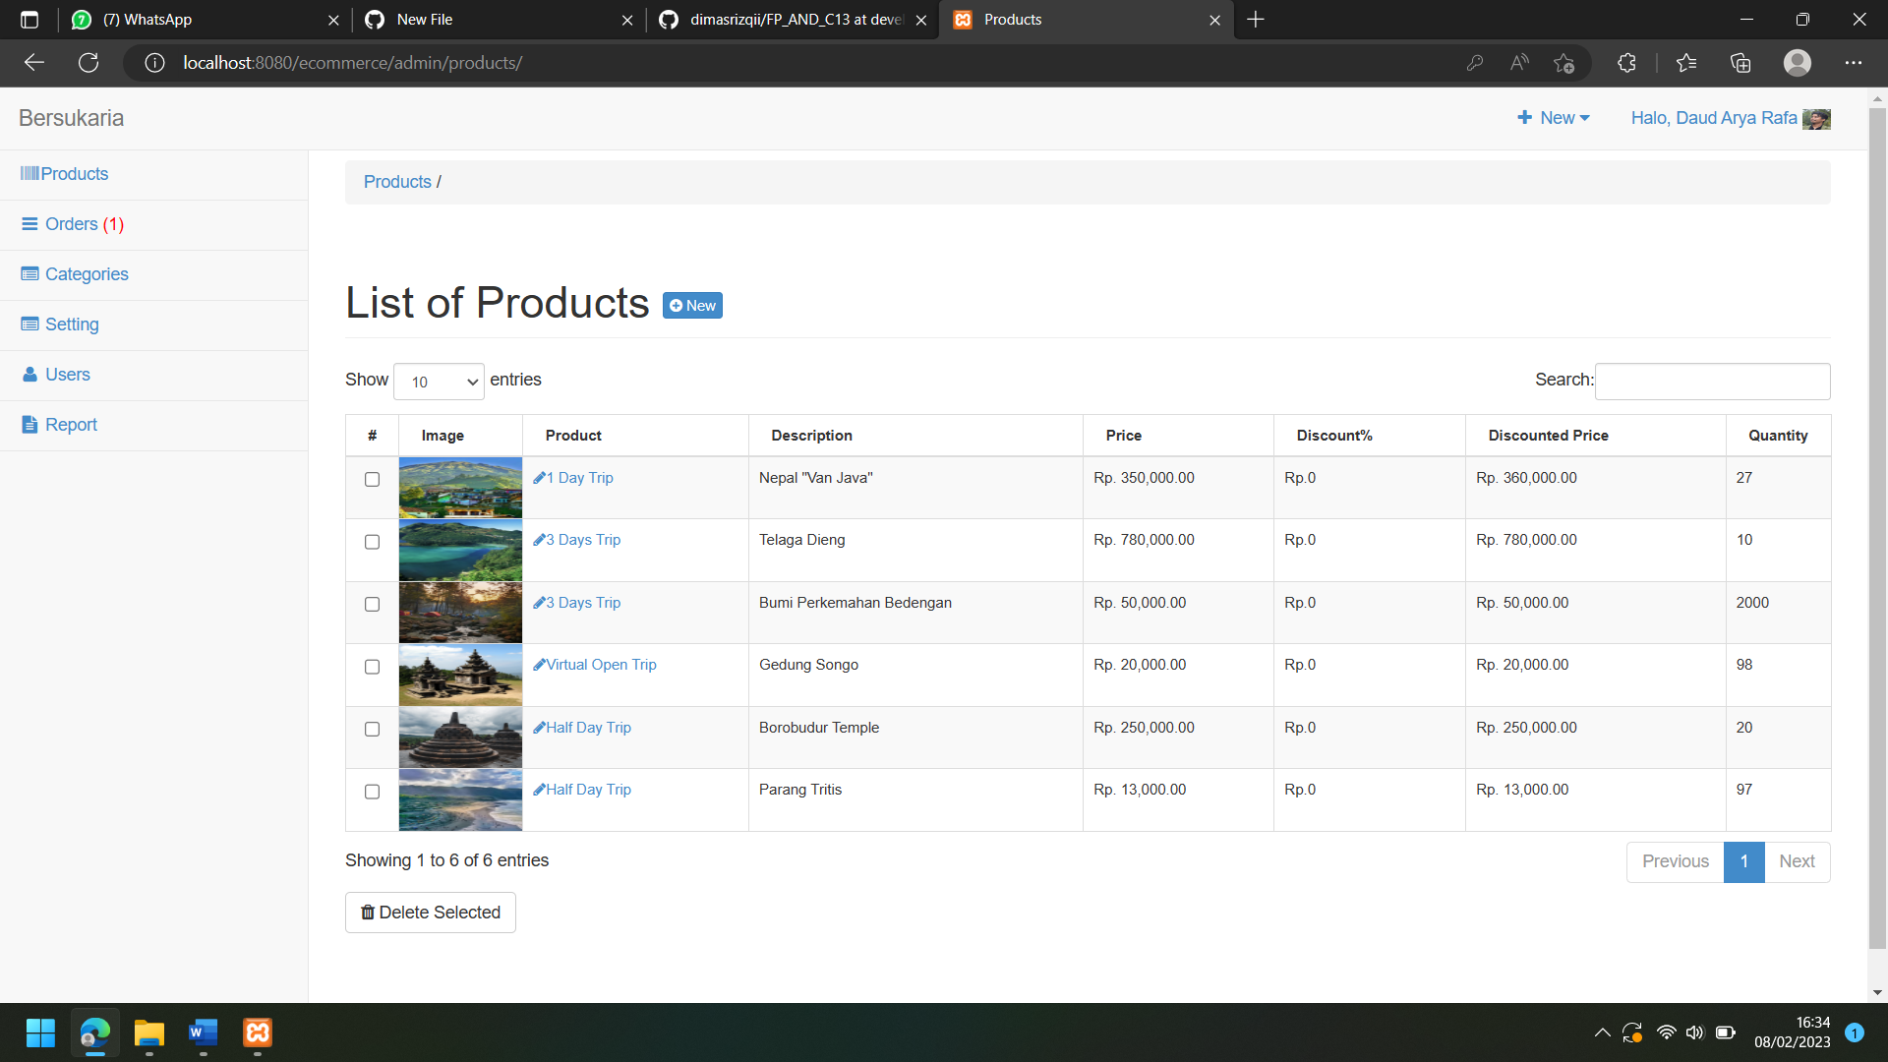1888x1062 pixels.
Task: Open the Virtual Open Trip product link
Action: 601,665
